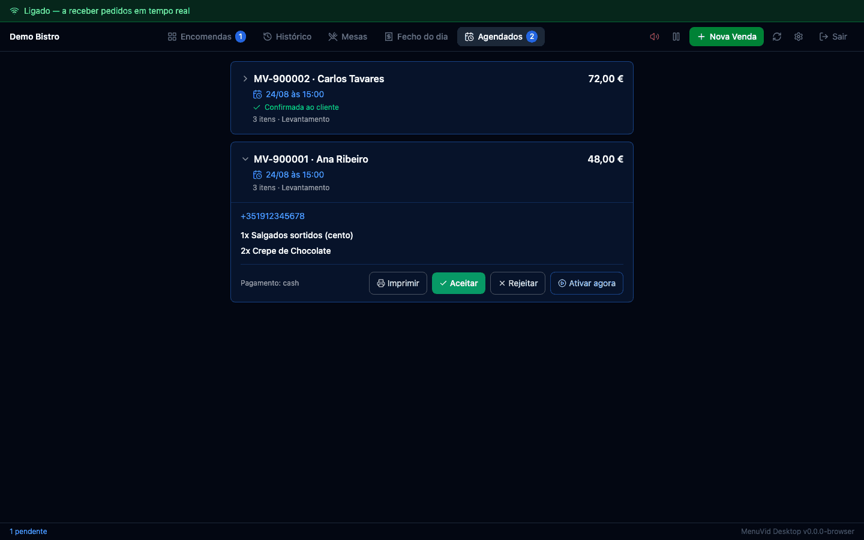Click the wifi connection status icon
Viewport: 864px width, 540px height.
14,11
